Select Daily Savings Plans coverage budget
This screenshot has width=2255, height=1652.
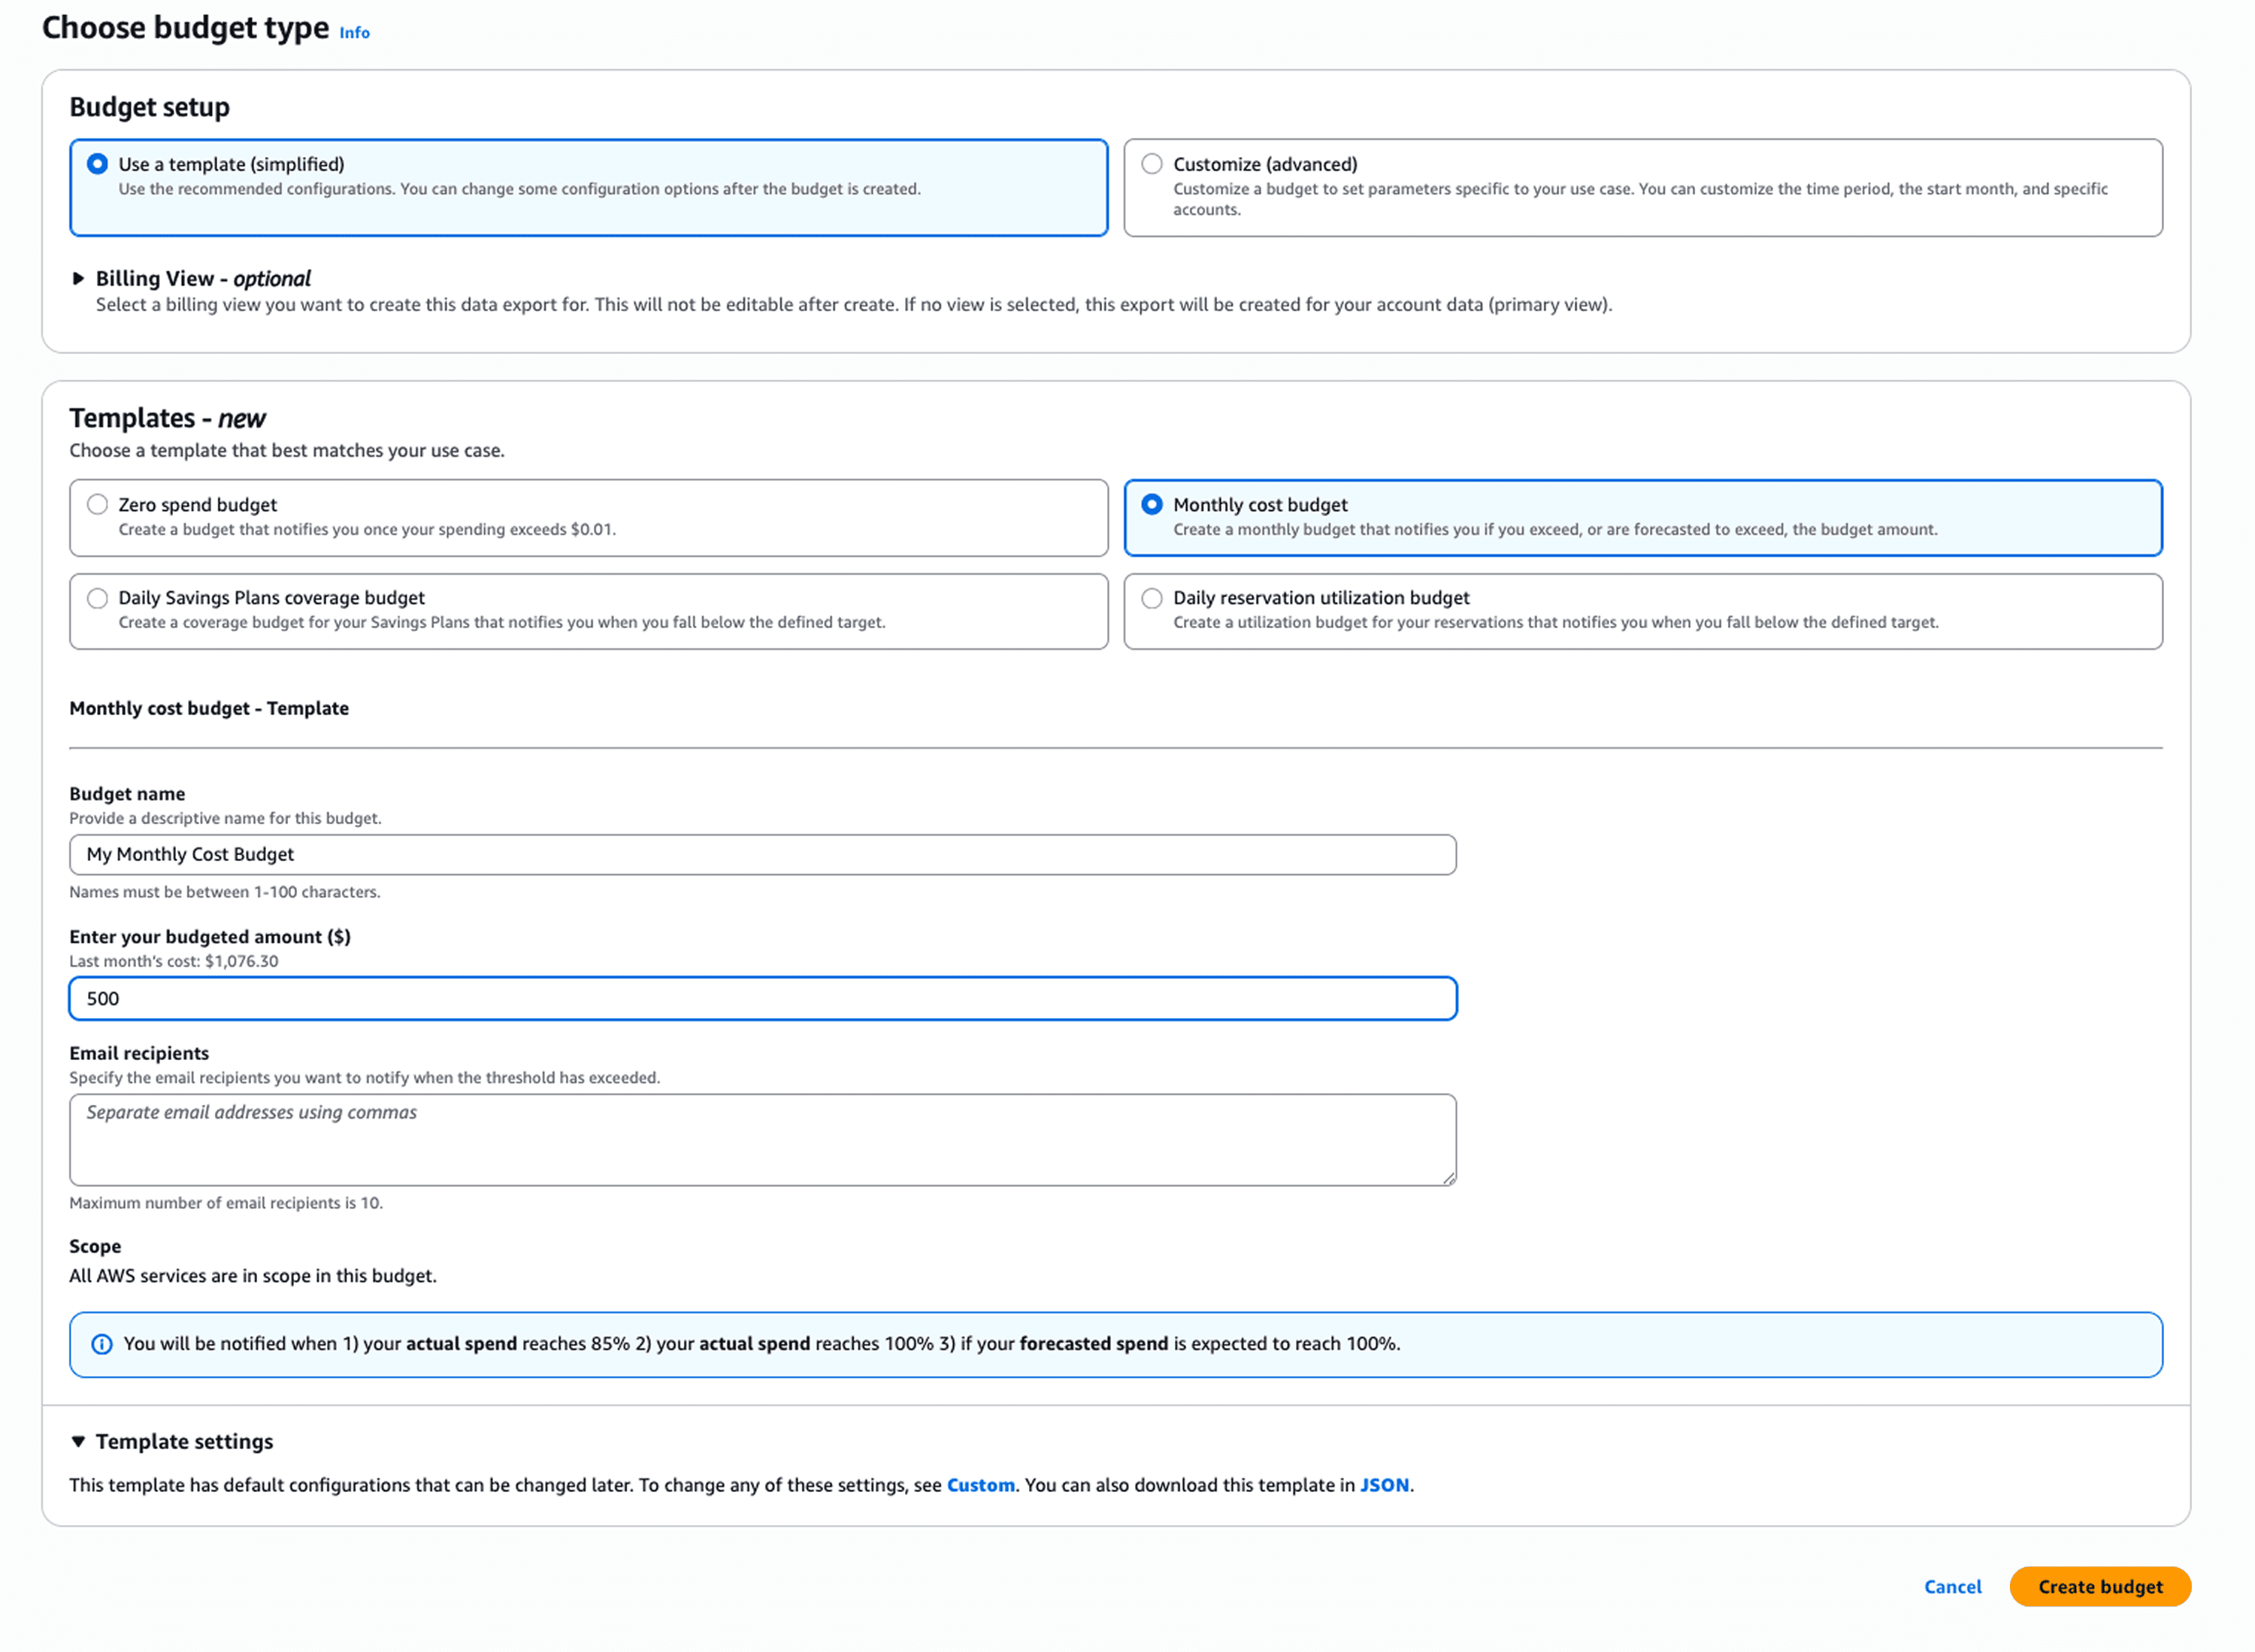(x=97, y=598)
